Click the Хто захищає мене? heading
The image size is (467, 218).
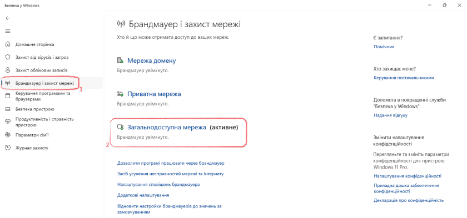click(394, 69)
